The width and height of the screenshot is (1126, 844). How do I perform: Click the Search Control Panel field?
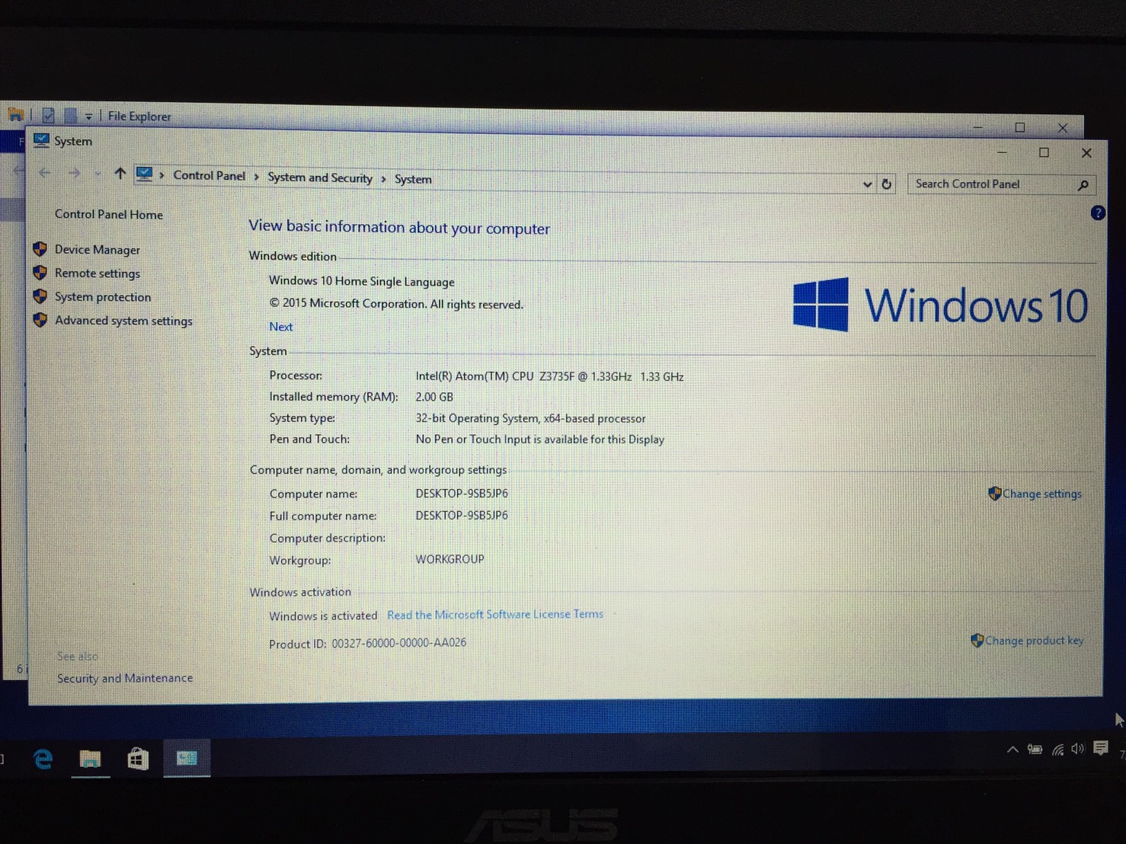click(1001, 184)
